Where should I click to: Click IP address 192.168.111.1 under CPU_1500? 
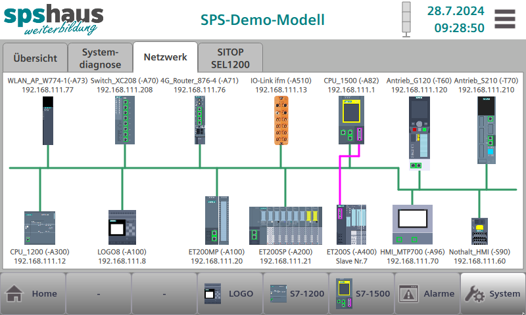[351, 90]
